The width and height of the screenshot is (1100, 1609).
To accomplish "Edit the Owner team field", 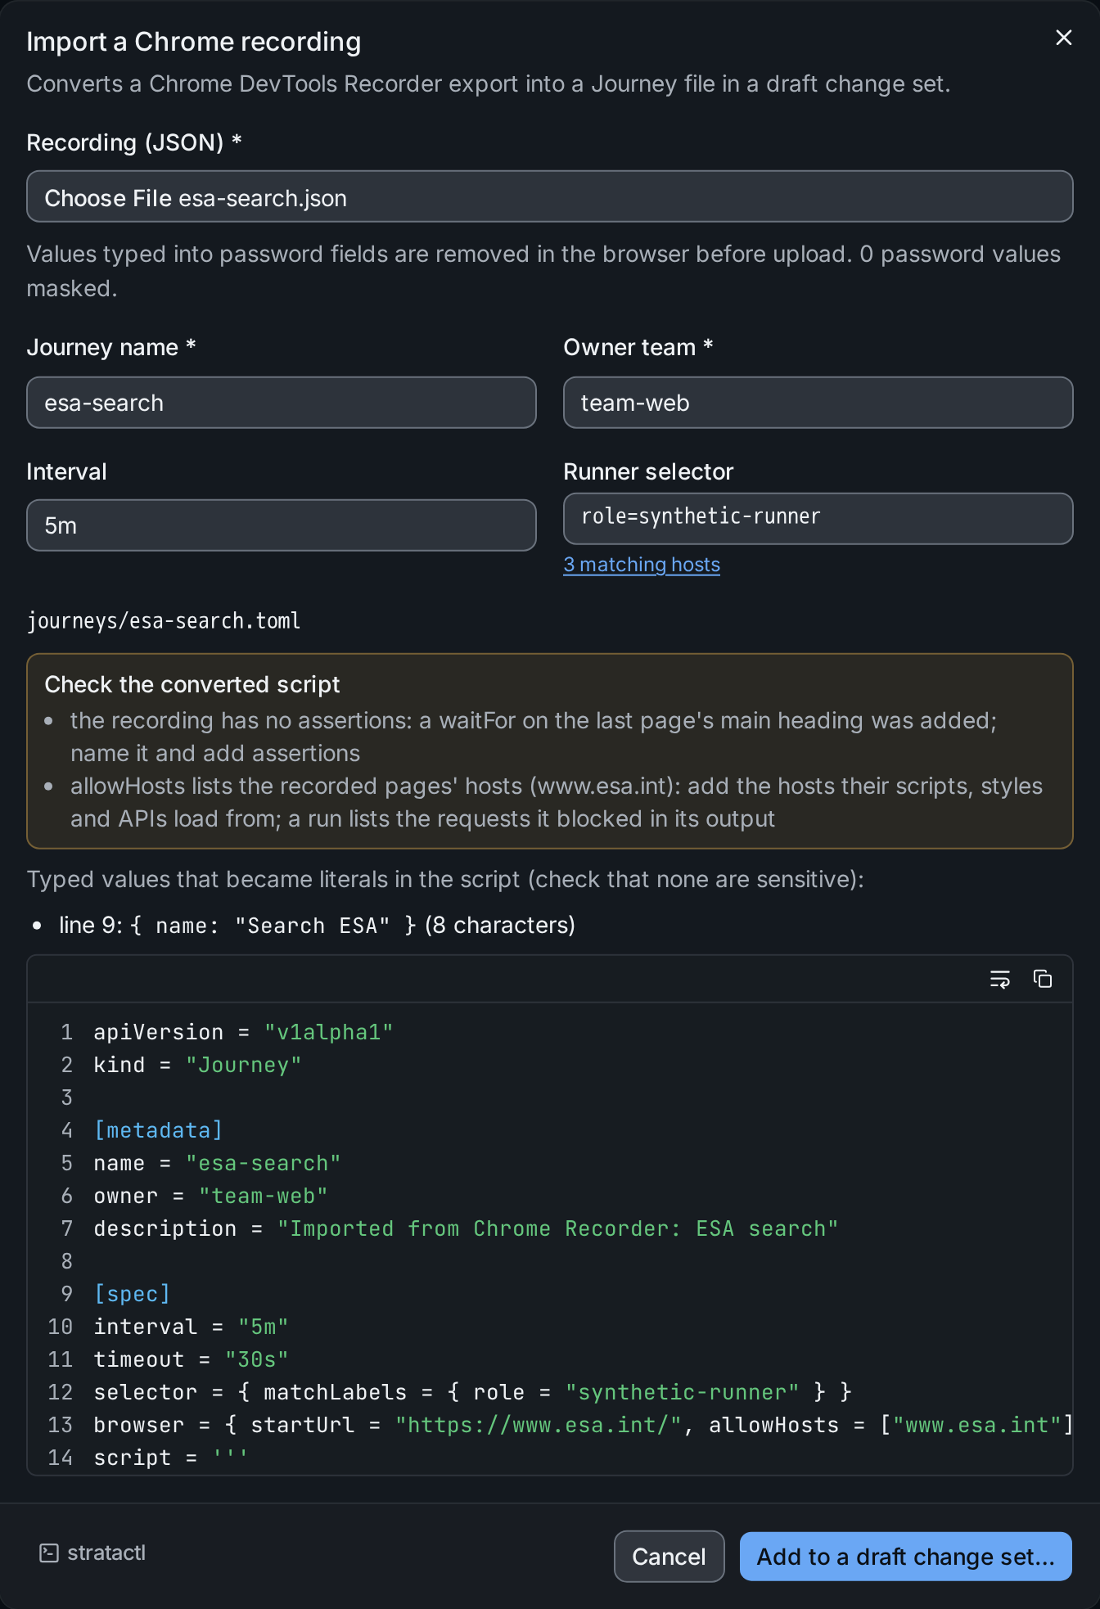I will [x=818, y=403].
